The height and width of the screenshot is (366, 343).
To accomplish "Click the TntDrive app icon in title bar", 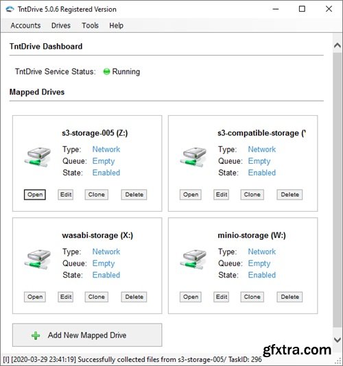I will (10, 10).
